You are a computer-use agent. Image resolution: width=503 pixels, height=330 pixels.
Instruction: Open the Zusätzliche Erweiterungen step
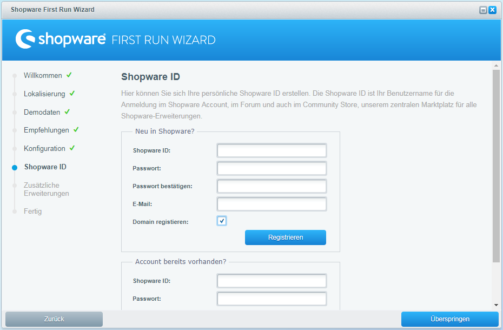pos(46,189)
